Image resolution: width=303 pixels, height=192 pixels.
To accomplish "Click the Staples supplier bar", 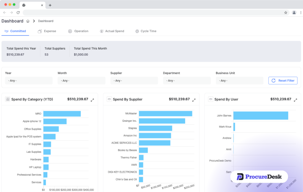I will (x=156, y=128).
